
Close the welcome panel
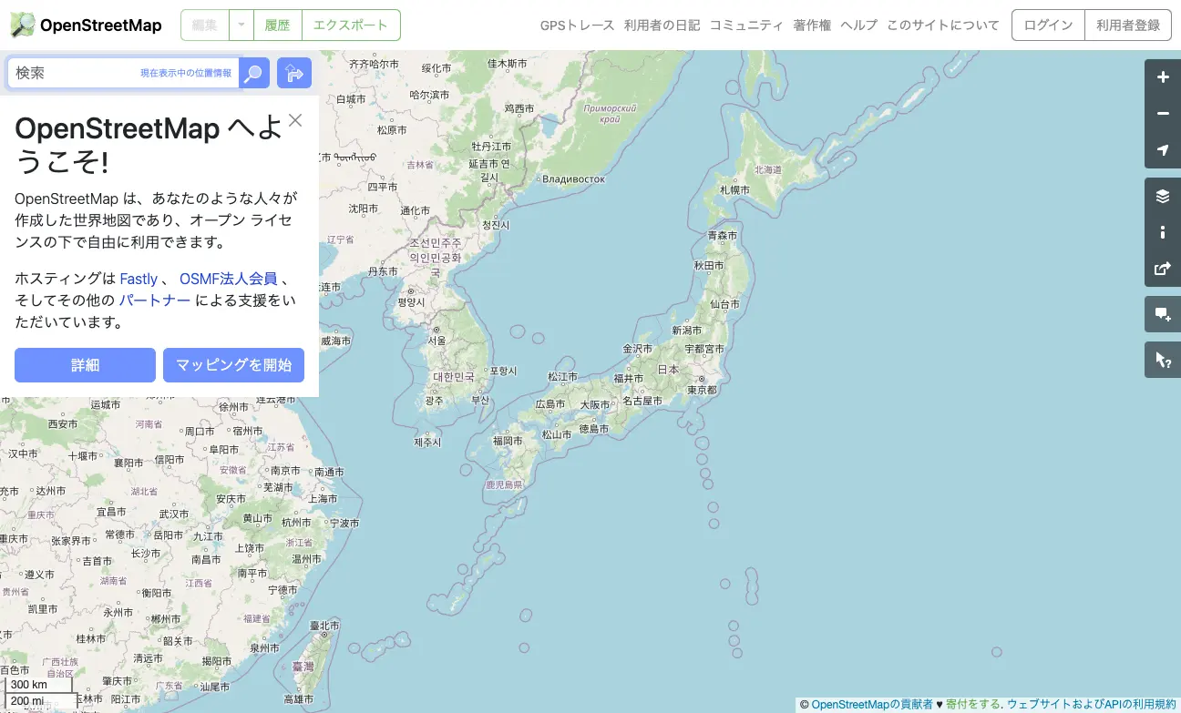(x=295, y=120)
